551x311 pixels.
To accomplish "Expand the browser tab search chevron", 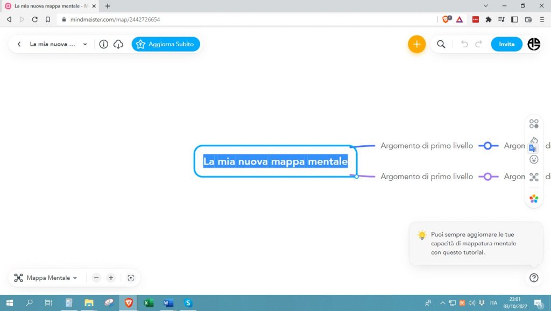I will 486,6.
